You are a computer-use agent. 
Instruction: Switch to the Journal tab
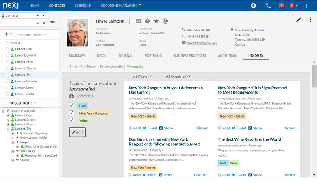coord(126,56)
